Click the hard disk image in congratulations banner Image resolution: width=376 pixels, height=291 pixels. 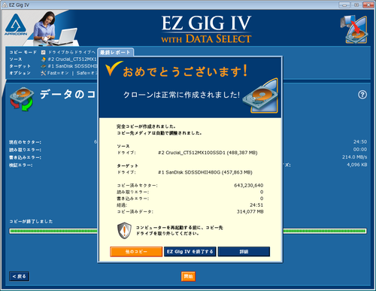[261, 95]
